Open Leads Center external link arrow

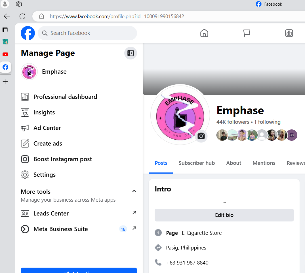point(134,213)
